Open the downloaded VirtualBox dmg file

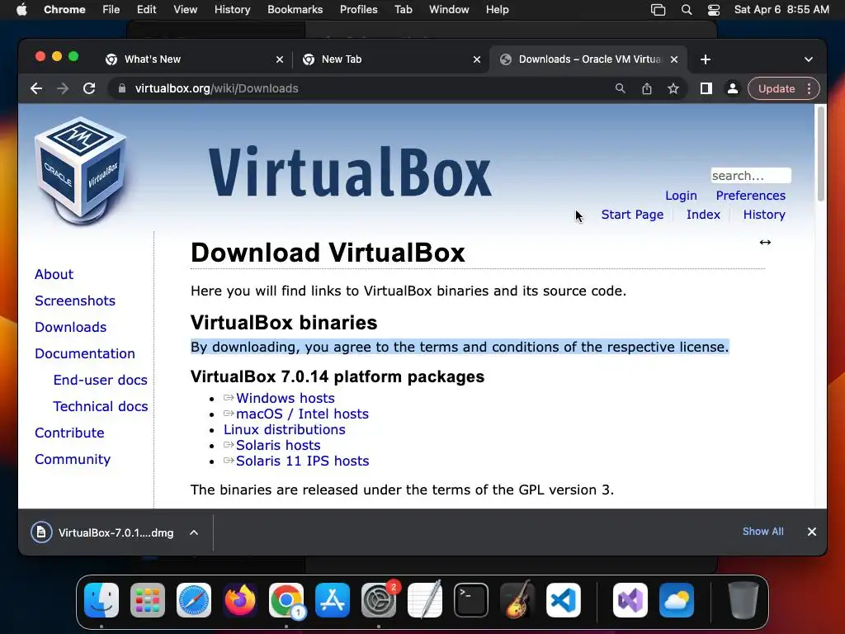(102, 532)
